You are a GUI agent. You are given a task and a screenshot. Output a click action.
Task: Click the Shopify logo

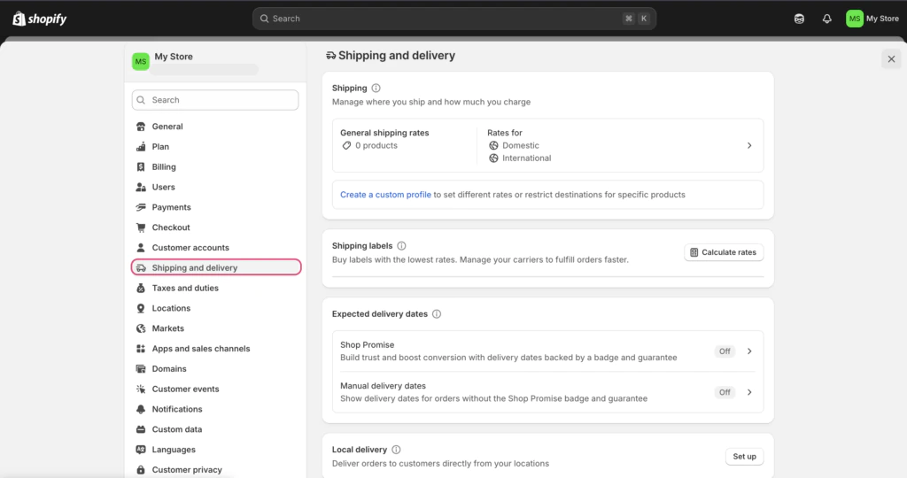pyautogui.click(x=39, y=19)
